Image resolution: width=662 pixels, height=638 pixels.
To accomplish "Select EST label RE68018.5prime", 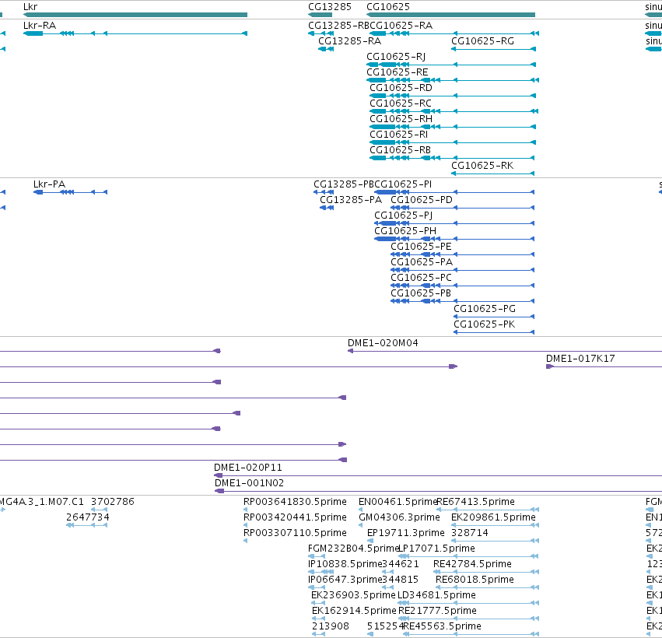I will click(x=475, y=580).
